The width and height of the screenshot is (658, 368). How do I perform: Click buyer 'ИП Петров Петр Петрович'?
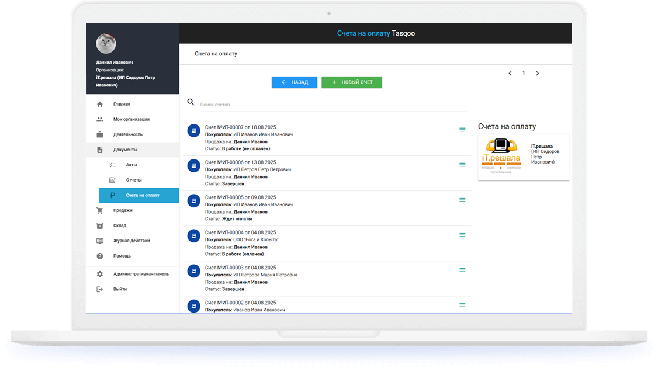(262, 169)
